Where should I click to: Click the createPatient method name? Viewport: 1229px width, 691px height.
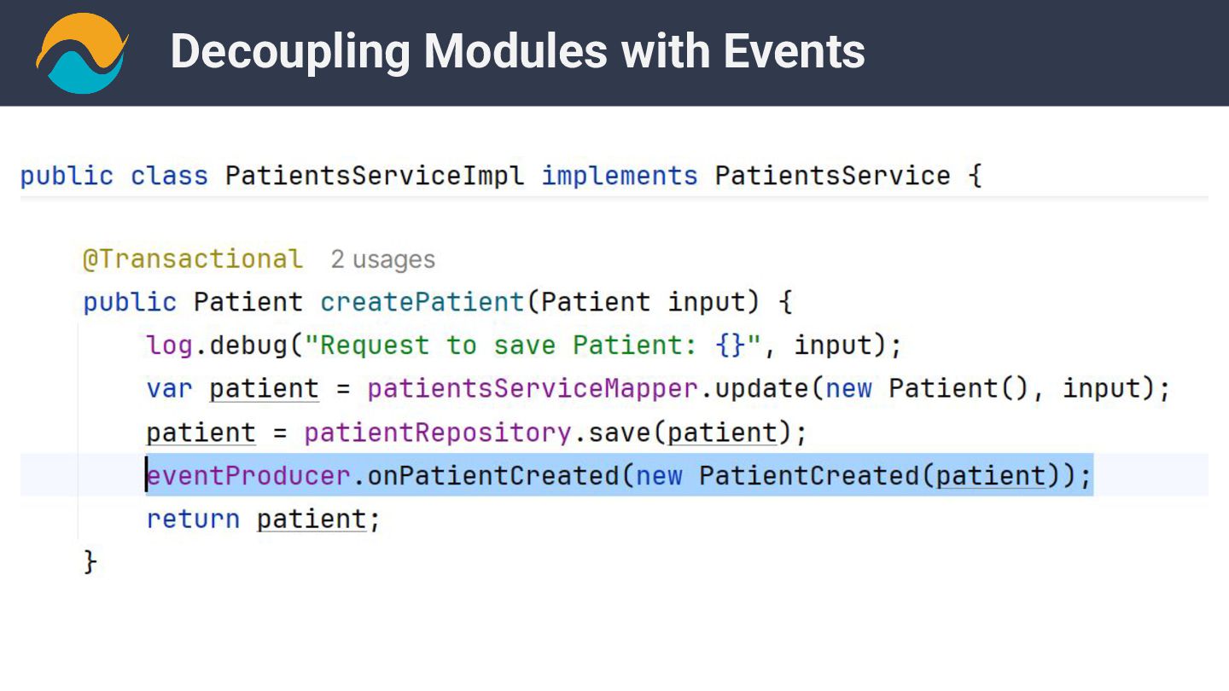tap(422, 302)
